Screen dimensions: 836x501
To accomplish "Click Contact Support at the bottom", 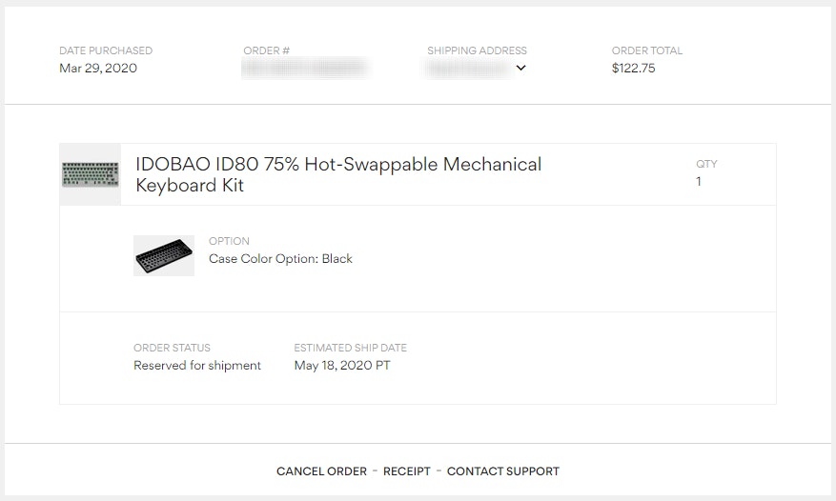I will (502, 471).
